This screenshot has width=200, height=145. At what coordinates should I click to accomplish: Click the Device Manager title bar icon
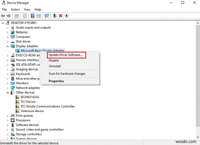coord(3,3)
